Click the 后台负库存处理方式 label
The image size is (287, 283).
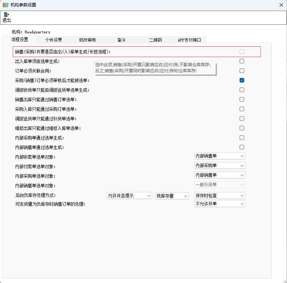[x=35, y=195]
